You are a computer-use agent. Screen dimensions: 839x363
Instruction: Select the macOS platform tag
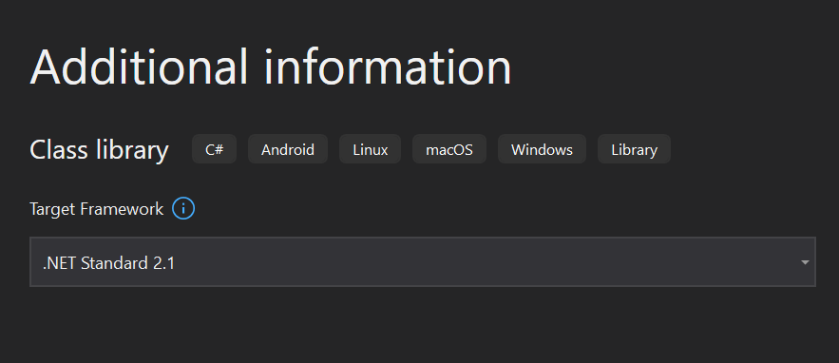tap(449, 149)
